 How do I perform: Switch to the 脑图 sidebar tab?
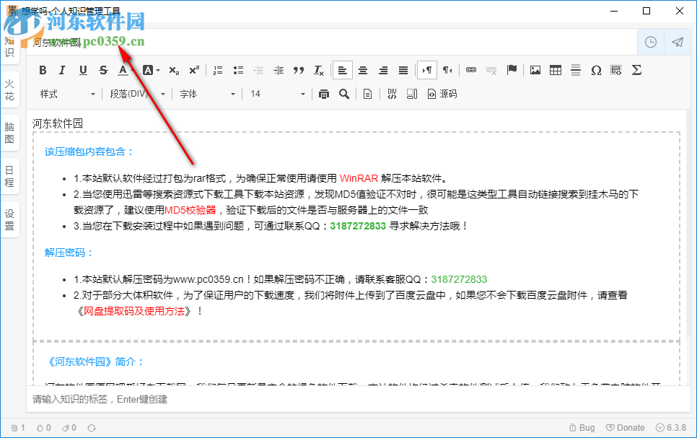point(9,130)
